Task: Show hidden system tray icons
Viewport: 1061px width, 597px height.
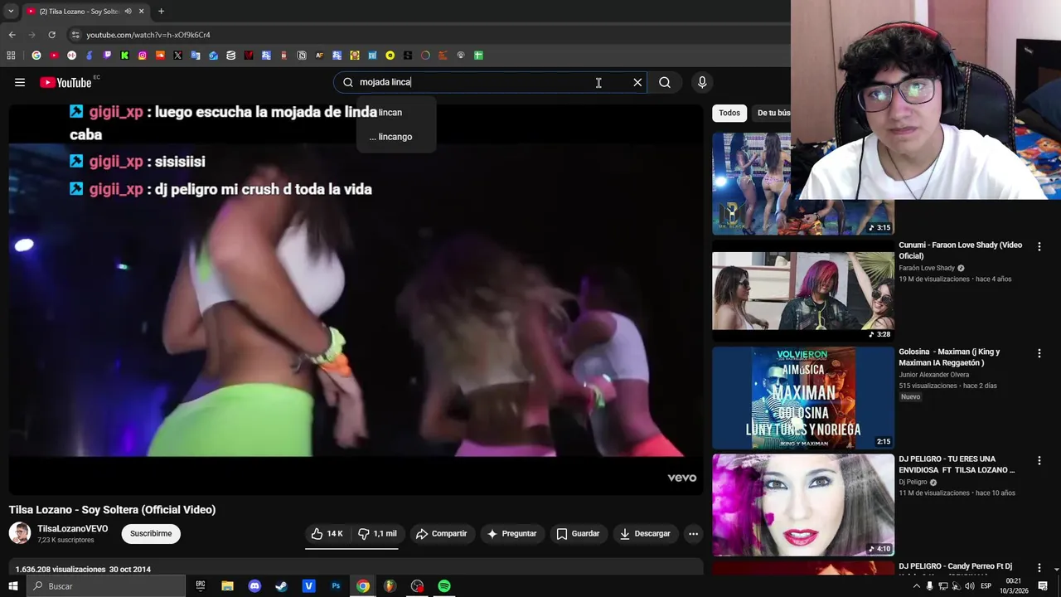Action: (x=916, y=586)
